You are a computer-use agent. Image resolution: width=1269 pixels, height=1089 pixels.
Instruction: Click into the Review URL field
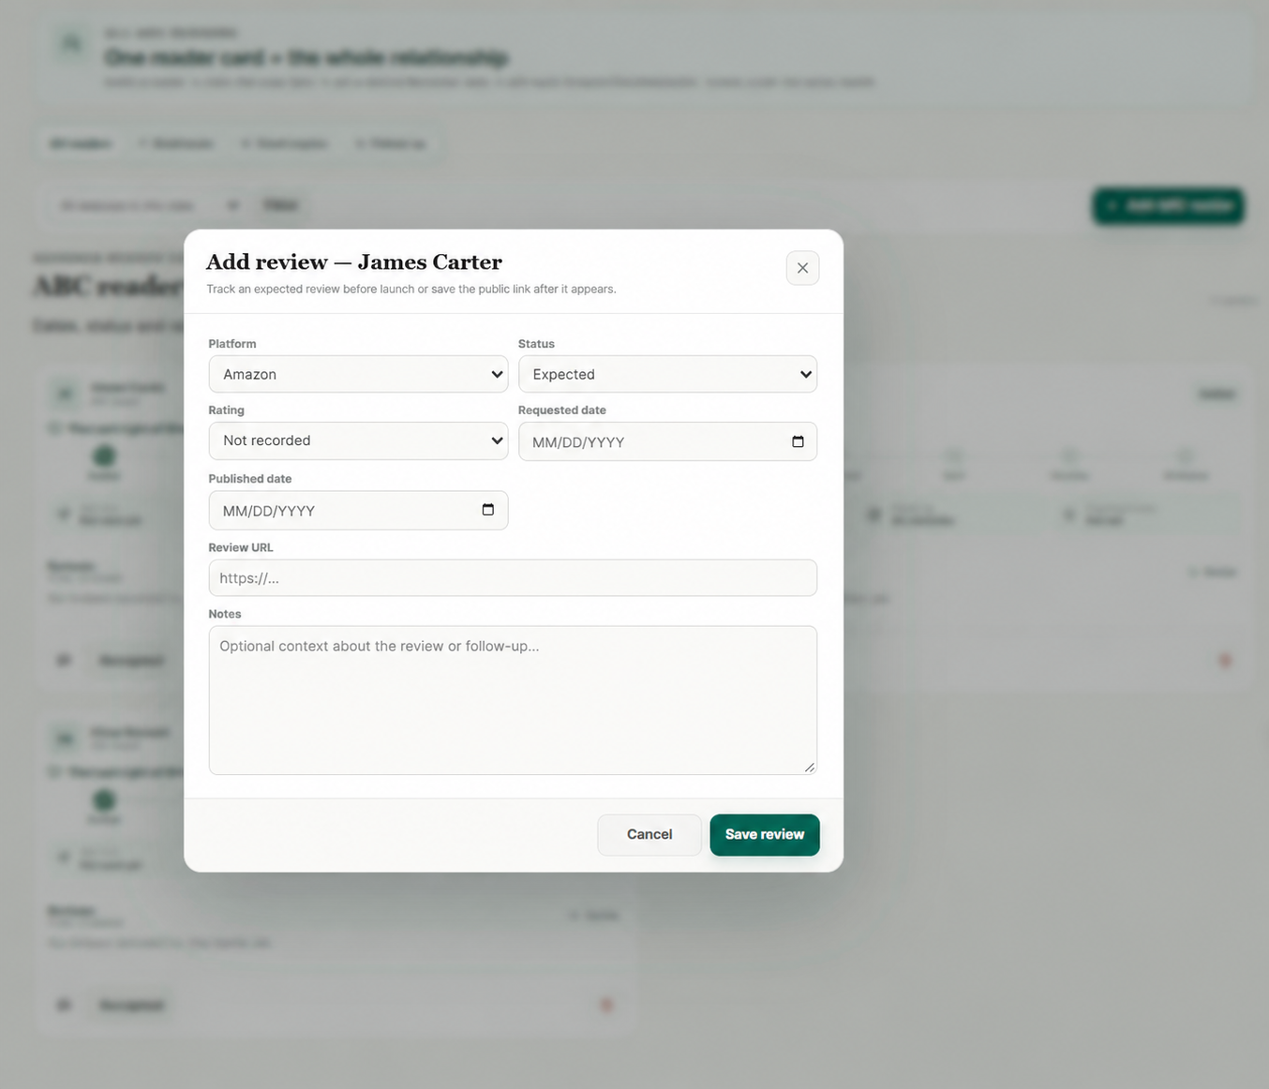coord(513,578)
